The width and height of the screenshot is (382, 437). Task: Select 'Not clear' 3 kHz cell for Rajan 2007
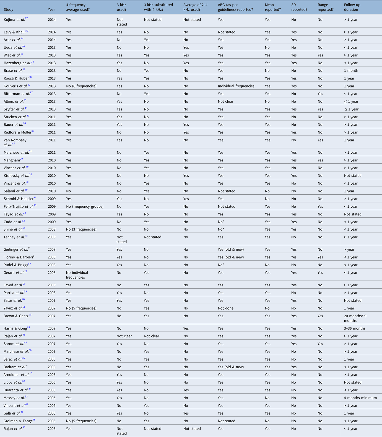124,336
